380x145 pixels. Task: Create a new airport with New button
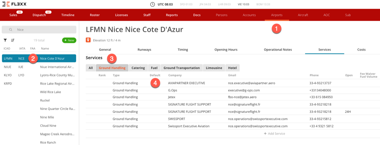(69, 40)
